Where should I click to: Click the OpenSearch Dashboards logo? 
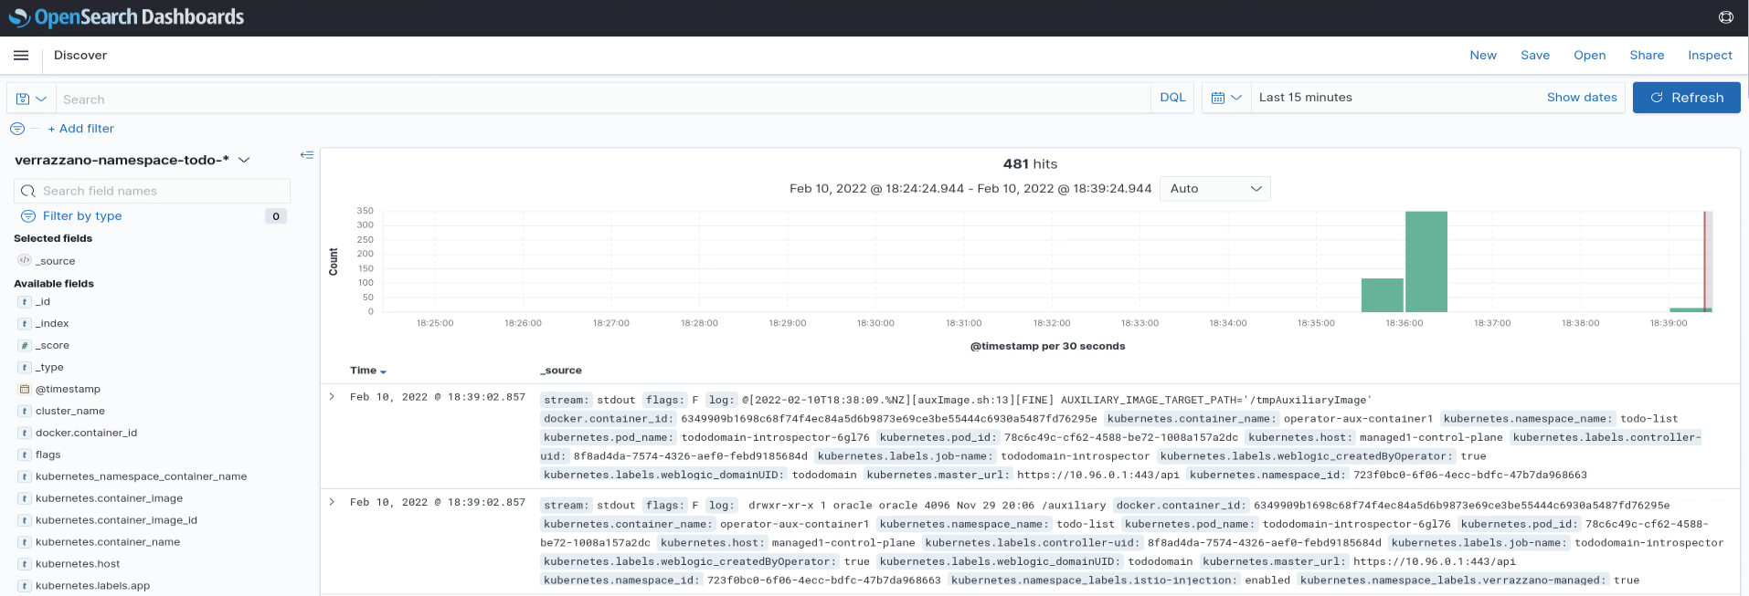click(x=126, y=17)
